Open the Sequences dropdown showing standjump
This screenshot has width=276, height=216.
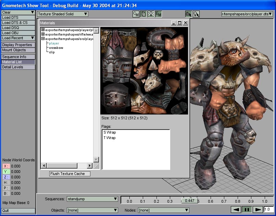coord(92,199)
